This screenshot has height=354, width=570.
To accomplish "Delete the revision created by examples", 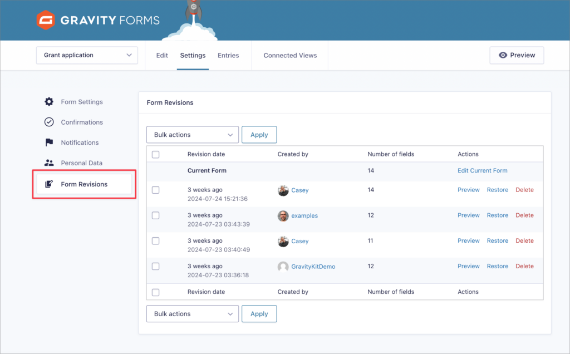I will pos(524,215).
